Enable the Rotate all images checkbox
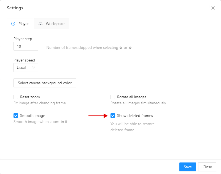This screenshot has height=174, width=221. tap(113, 97)
